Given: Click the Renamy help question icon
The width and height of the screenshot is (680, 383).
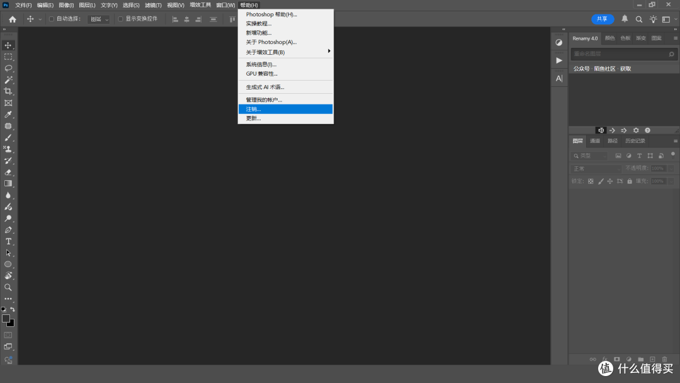Looking at the screenshot, I should point(647,130).
